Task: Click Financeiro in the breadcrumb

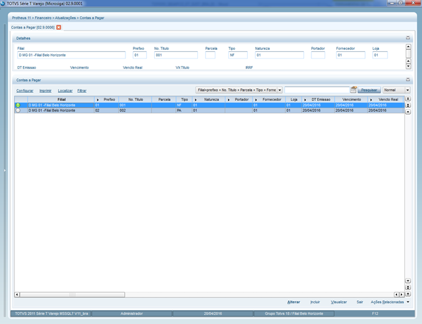Action: 43,17
